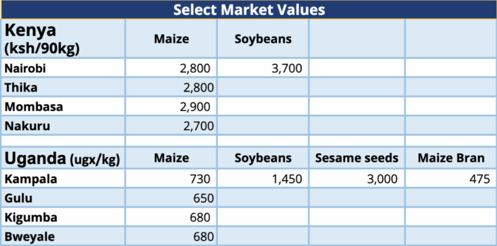Click Mombasa maize value 2,900
Viewport: 497px width, 246px height.
point(195,107)
